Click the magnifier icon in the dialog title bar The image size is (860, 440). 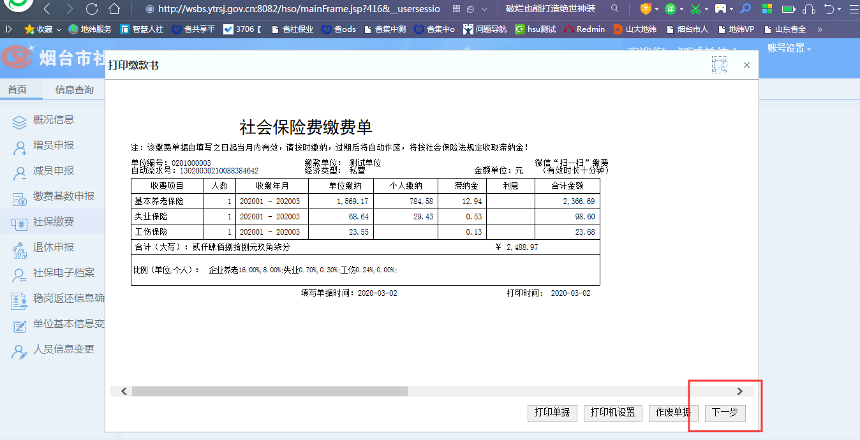(x=719, y=64)
